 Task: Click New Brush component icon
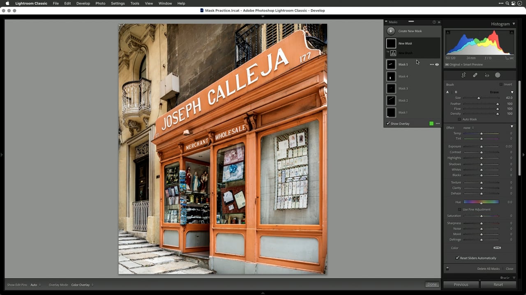[x=393, y=53]
